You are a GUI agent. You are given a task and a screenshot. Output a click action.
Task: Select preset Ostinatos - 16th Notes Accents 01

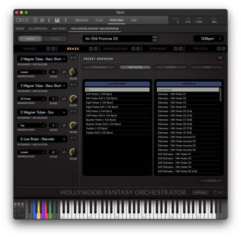[x=188, y=137]
